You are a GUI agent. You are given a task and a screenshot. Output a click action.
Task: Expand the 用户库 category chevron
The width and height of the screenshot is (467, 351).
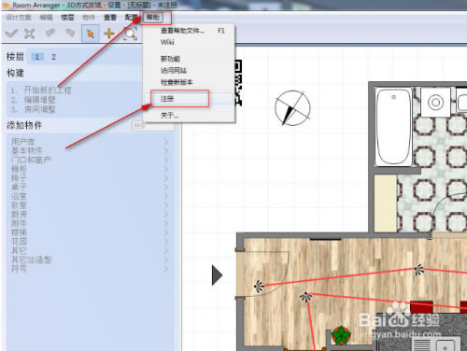click(x=166, y=142)
